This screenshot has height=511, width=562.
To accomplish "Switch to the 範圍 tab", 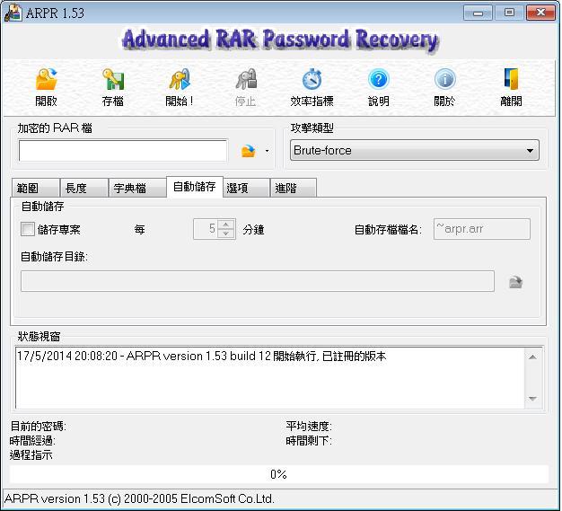I will [x=36, y=188].
